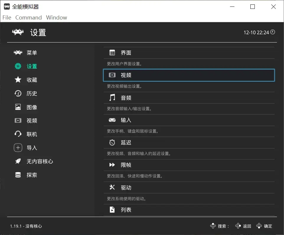Click the 返回 back button
The height and width of the screenshot is (235, 284).
(243, 226)
